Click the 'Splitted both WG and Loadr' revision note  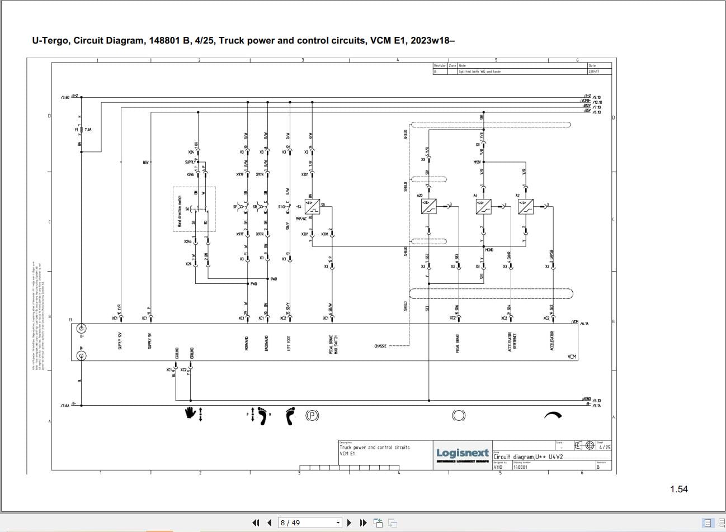[480, 72]
